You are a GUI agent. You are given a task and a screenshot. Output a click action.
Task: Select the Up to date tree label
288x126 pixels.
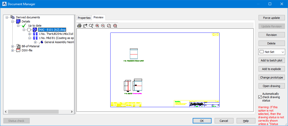35,26
